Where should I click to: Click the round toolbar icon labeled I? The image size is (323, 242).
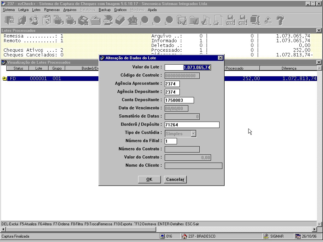(x=144, y=20)
